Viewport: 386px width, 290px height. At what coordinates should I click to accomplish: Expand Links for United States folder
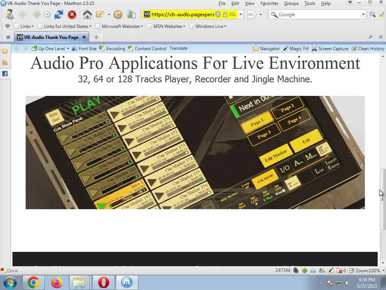tap(64, 26)
